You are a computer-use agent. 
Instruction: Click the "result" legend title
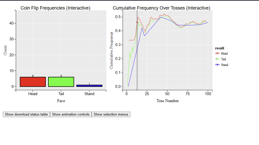[x=220, y=48]
